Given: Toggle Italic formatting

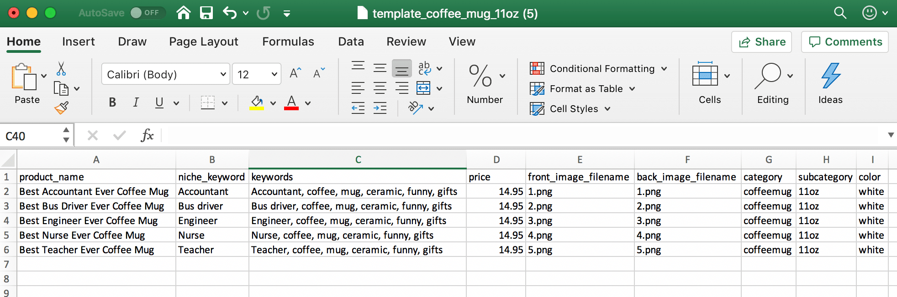Looking at the screenshot, I should (136, 102).
